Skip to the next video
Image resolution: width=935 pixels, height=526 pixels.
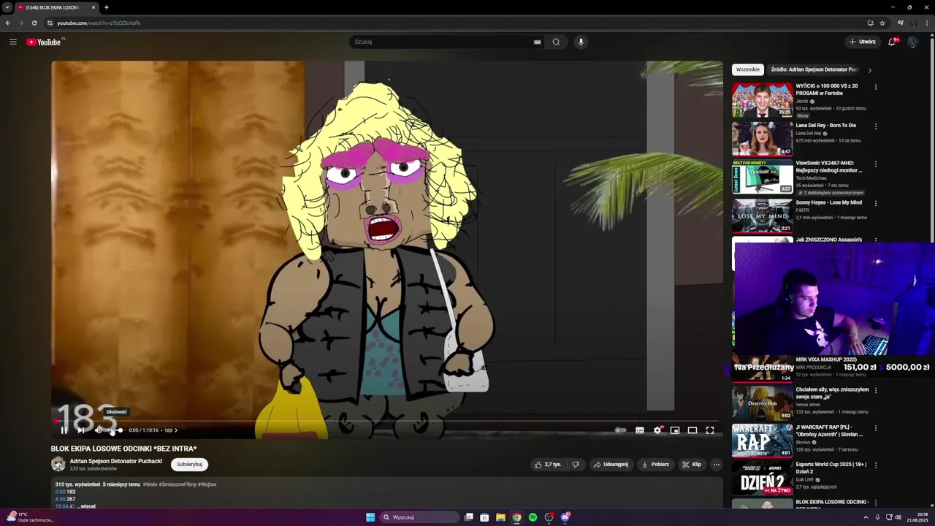tap(81, 430)
